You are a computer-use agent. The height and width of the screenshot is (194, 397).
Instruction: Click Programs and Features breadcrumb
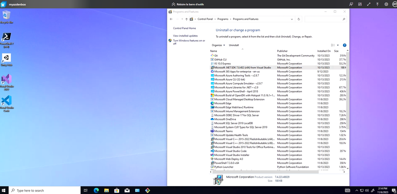(245, 19)
